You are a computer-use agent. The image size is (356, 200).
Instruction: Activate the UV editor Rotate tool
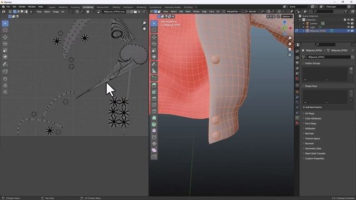click(5, 44)
